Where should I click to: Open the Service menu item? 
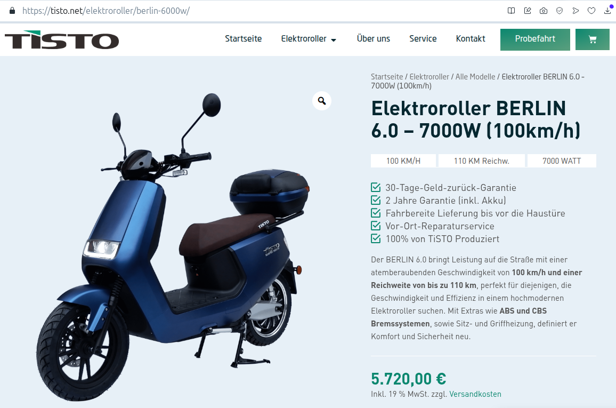click(423, 38)
